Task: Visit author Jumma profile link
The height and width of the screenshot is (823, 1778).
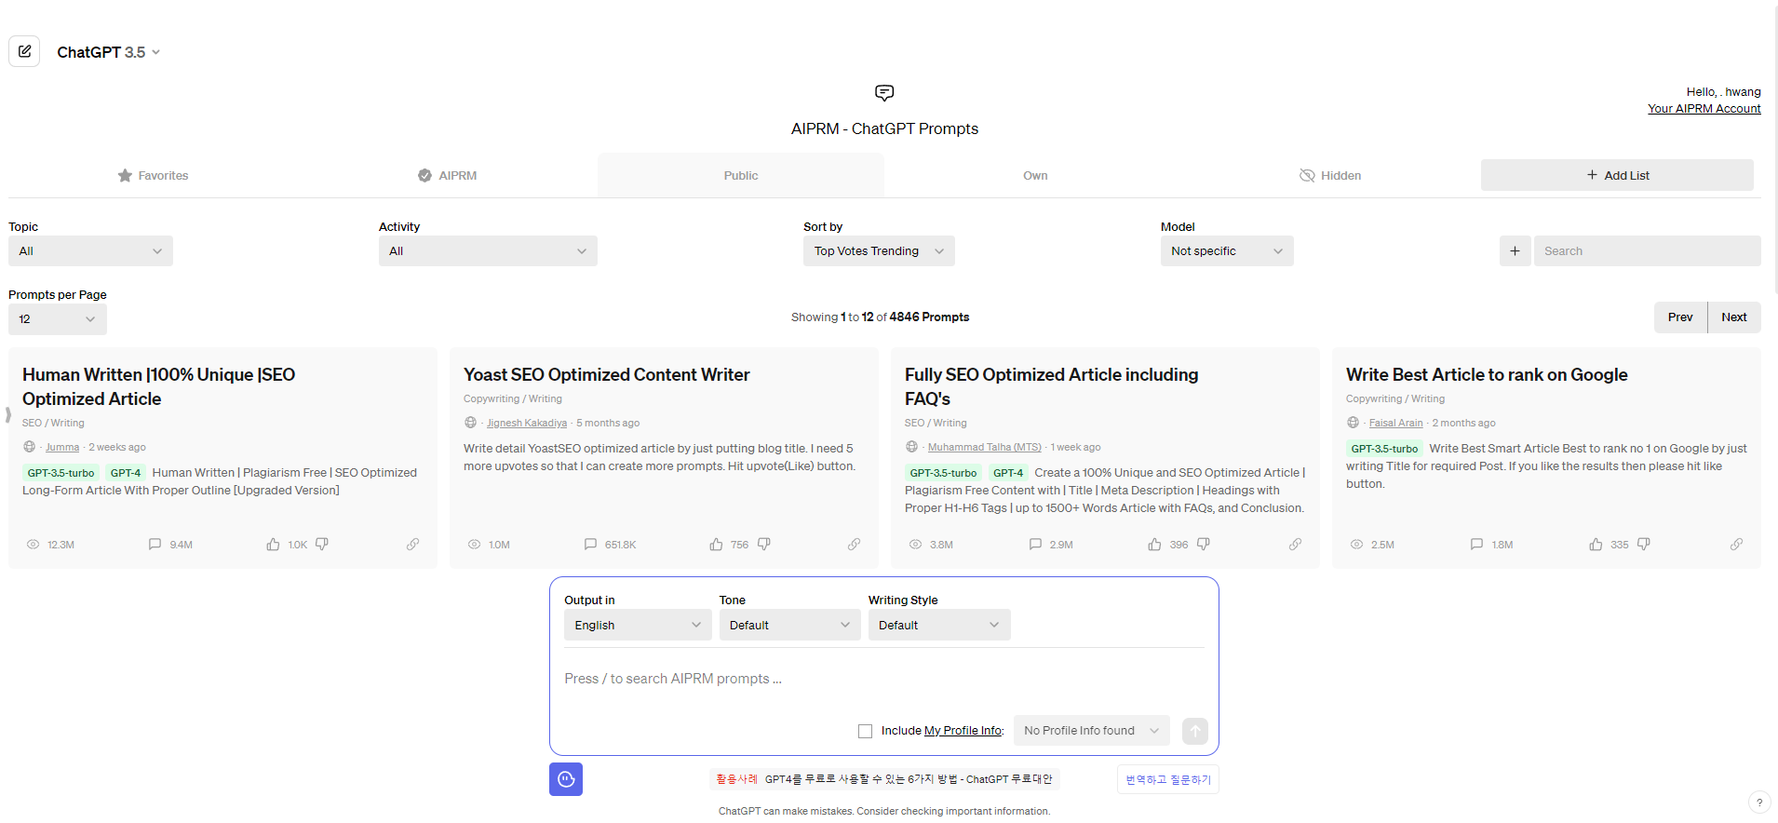Action: coord(62,447)
